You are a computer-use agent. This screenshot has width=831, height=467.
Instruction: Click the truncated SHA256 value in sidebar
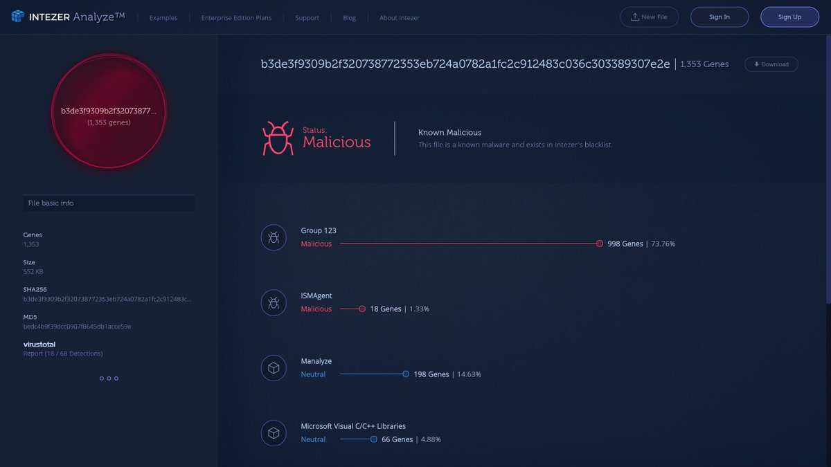tap(107, 299)
